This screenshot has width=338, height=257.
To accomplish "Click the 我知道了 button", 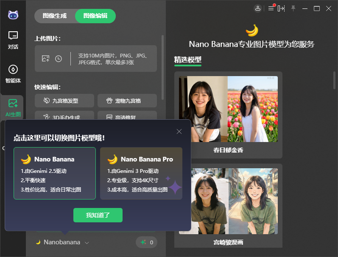I will pos(98,215).
